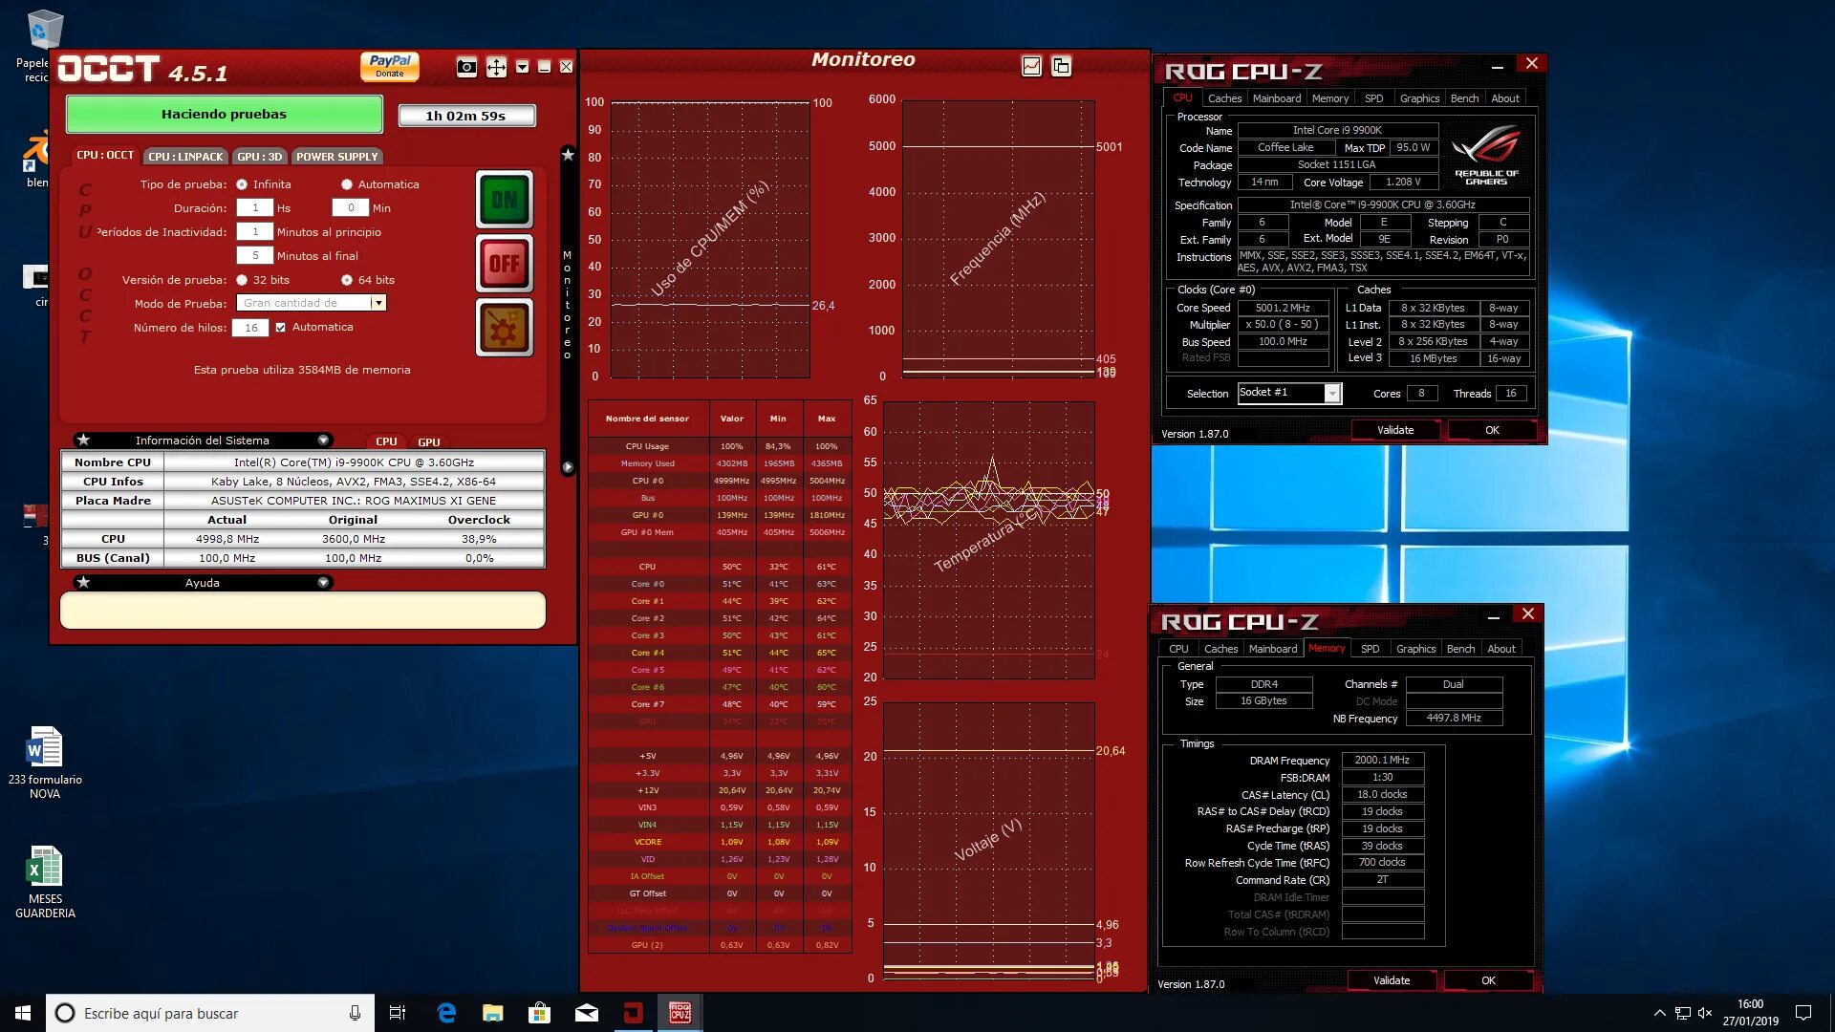Click OK in the top CPU-Z window

tap(1492, 430)
